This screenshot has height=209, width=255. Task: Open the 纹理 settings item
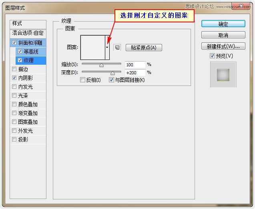click(29, 60)
